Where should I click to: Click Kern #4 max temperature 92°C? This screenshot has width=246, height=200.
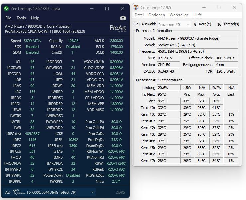tap(201, 141)
